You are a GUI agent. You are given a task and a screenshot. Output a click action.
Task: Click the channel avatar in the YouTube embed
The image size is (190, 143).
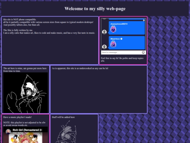(x=8, y=132)
